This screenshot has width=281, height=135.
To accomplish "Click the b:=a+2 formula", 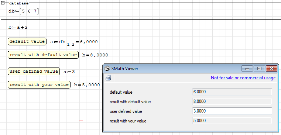I will pos(18,27).
